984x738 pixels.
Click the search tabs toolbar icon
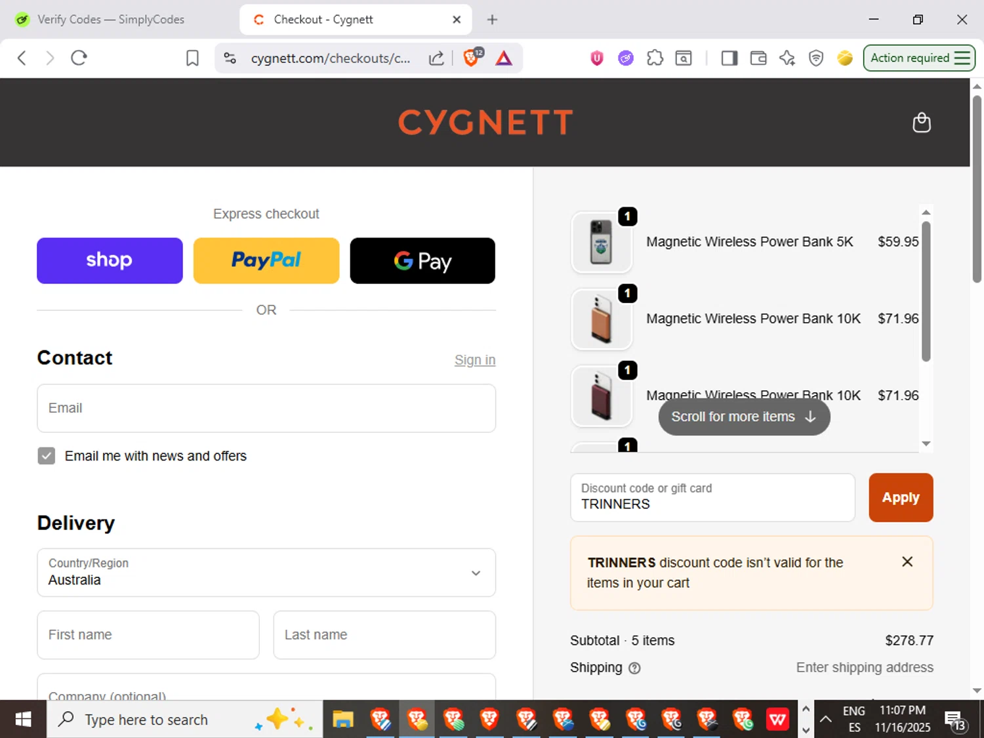[684, 58]
